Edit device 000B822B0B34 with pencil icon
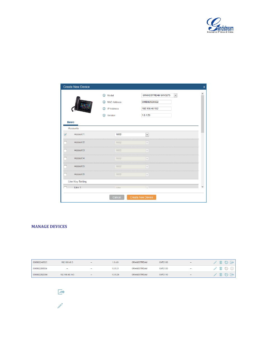 click(215, 268)
